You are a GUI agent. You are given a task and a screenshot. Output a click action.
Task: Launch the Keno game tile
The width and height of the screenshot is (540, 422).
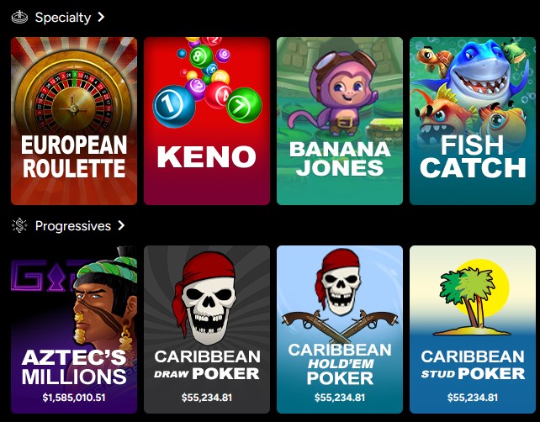coord(207,121)
